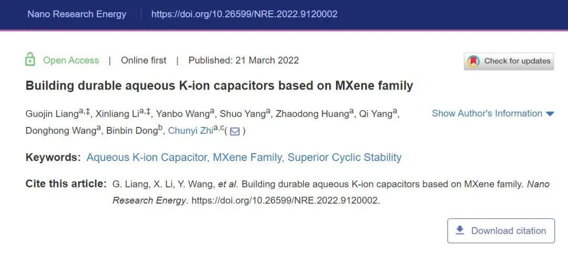Open the DOI link in the top header bar
This screenshot has height=258, width=568.
point(244,14)
